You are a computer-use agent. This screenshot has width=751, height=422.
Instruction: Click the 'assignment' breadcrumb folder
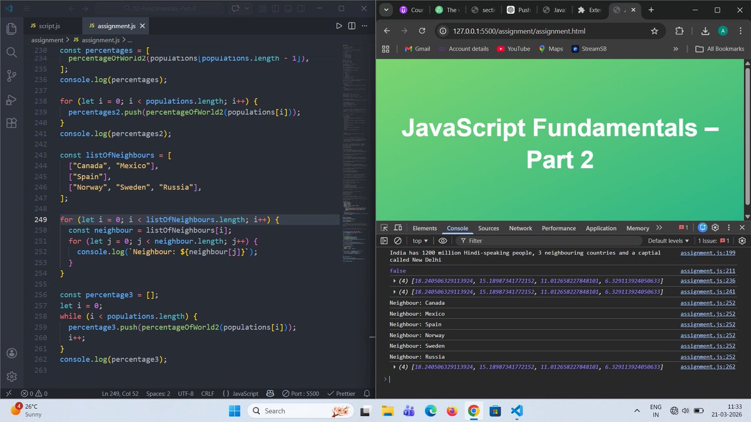pos(47,40)
